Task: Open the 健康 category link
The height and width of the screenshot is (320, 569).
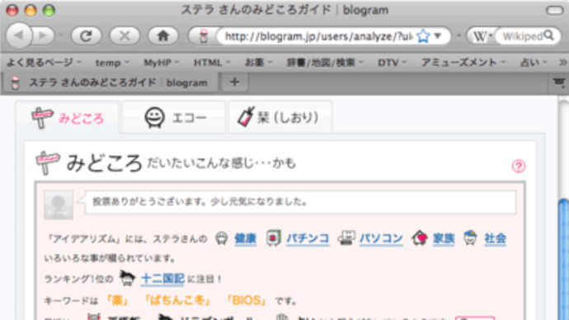Action: tap(245, 238)
